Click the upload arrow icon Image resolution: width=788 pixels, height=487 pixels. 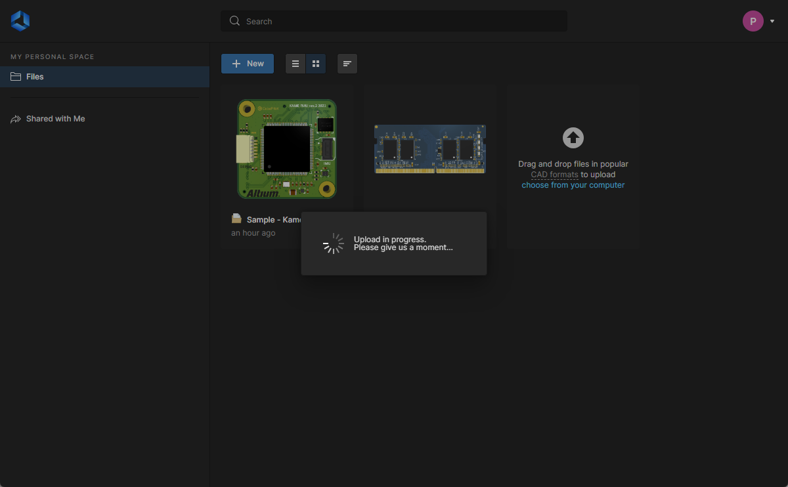[x=573, y=138]
